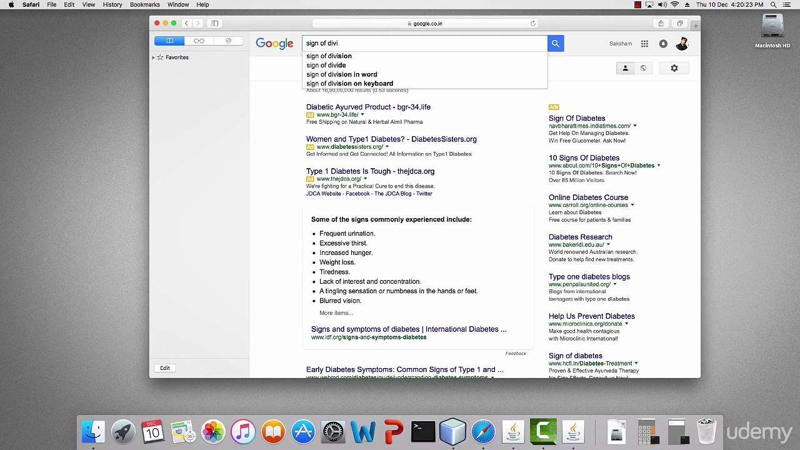Open System Preferences from the Dock
800x450 pixels.
tap(333, 431)
